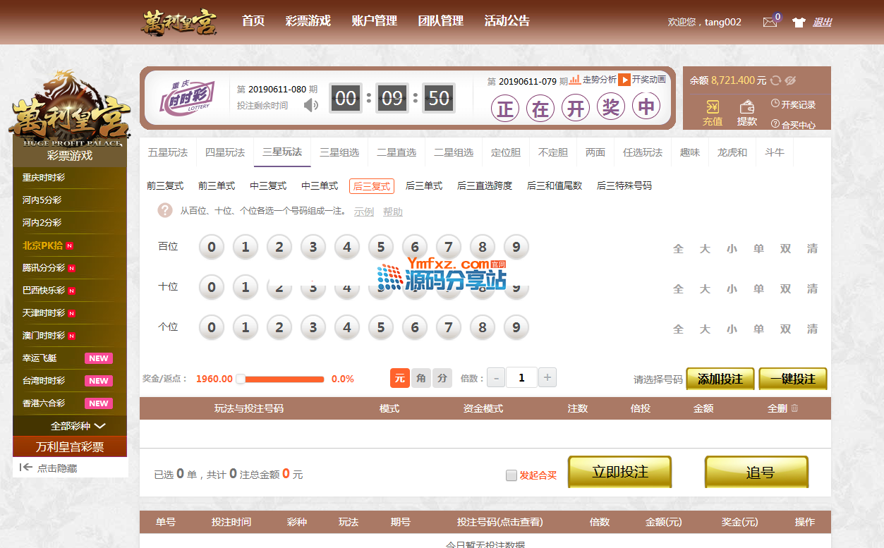Click the 充值 recharge yuan icon
The height and width of the screenshot is (548, 884).
coord(713,107)
